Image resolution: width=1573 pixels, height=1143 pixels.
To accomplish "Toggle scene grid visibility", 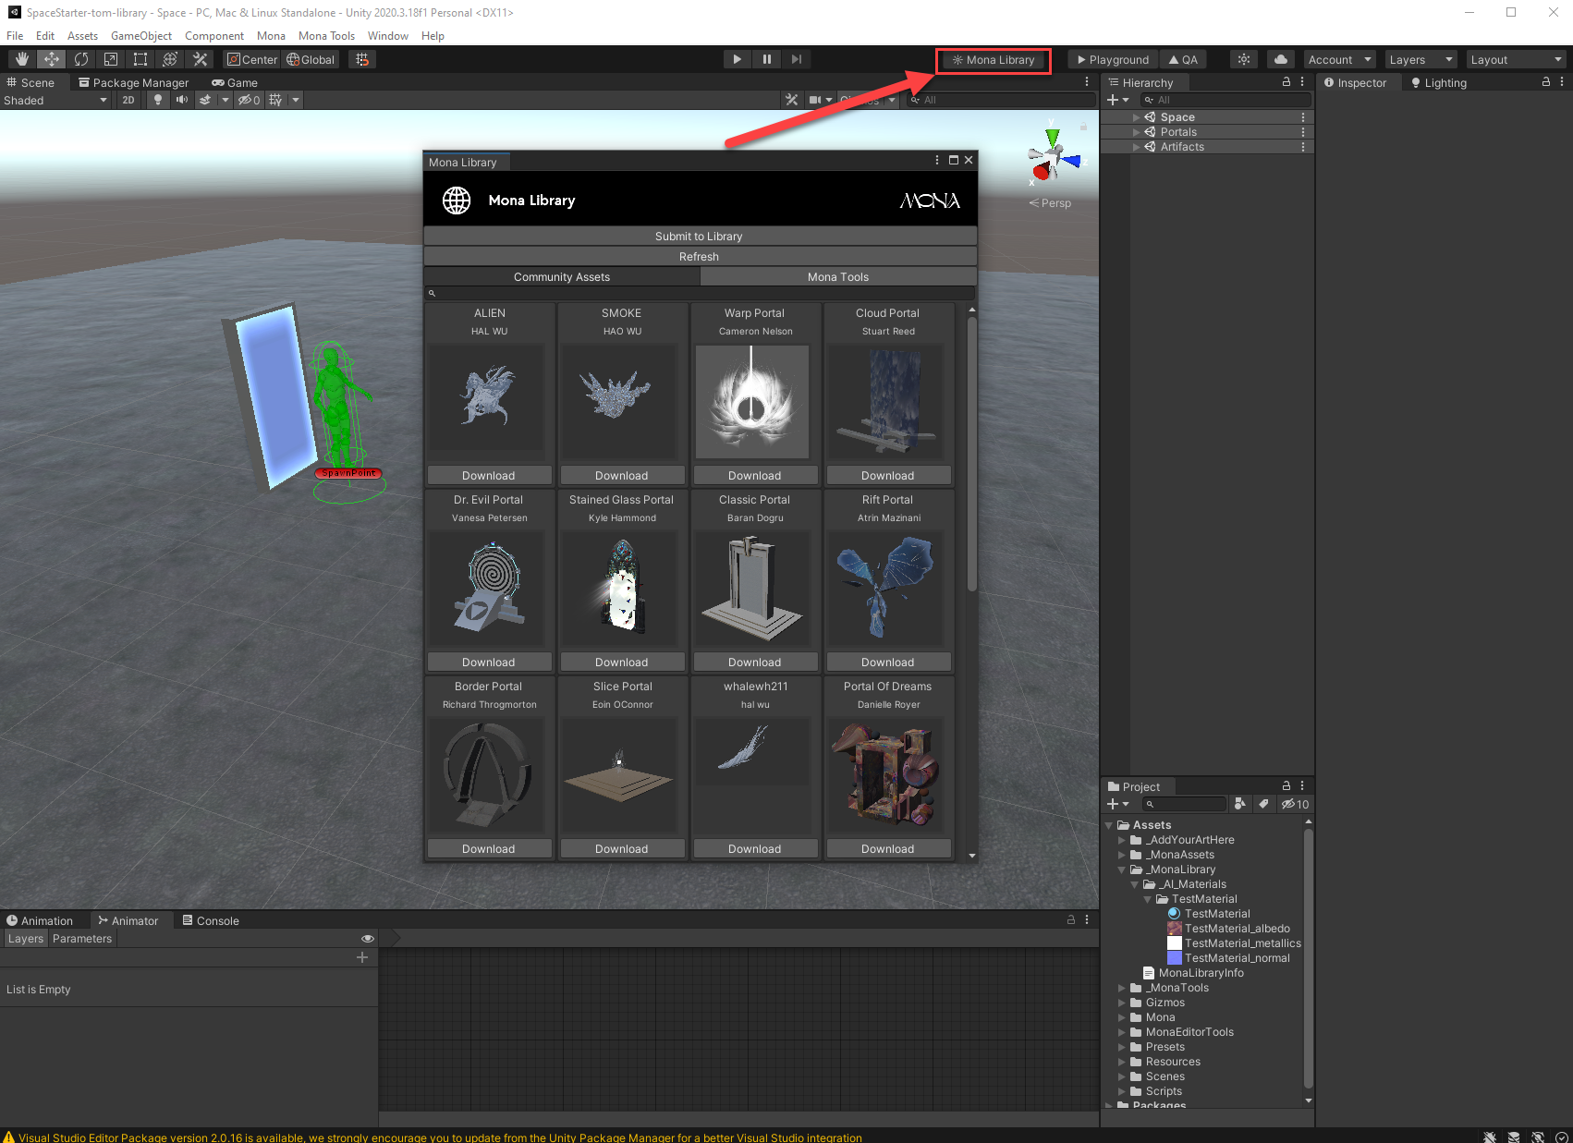I will [x=275, y=100].
